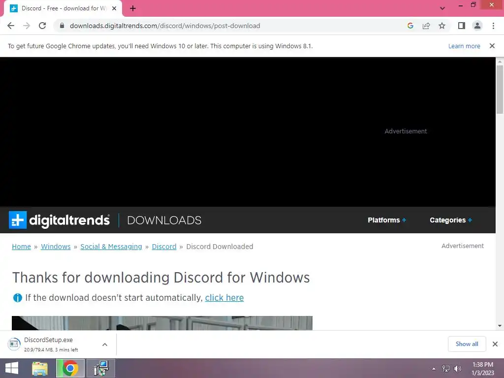This screenshot has height=378, width=504.
Task: Click the address bar URL
Action: pos(165,26)
